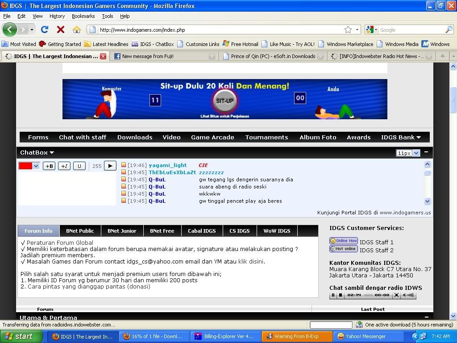Go to the home page via the house icon

(77, 29)
